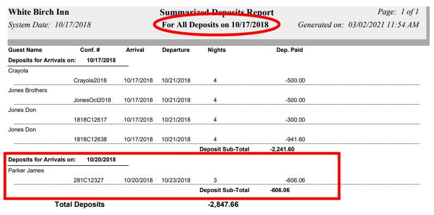Click the -2,241.60 deposit sub-total

click(282, 149)
